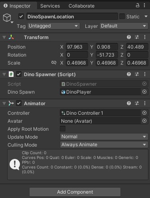Image resolution: width=150 pixels, height=198 pixels.
Task: Click the Scale Z field 0.46968
Action: (x=137, y=63)
